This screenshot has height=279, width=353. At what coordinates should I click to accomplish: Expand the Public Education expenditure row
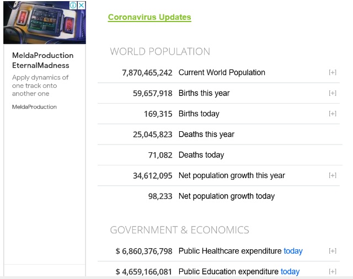point(332,271)
